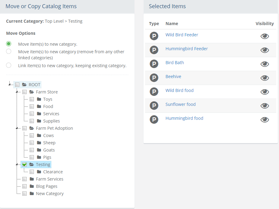Click the product icon beside Sunflower food
This screenshot has width=279, height=209.
154,106
